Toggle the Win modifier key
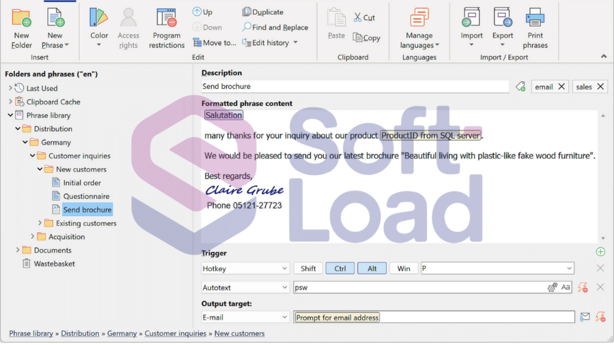This screenshot has height=345, width=614. coord(404,268)
